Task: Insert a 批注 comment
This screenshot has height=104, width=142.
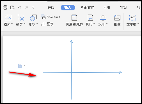Action: coord(117,20)
